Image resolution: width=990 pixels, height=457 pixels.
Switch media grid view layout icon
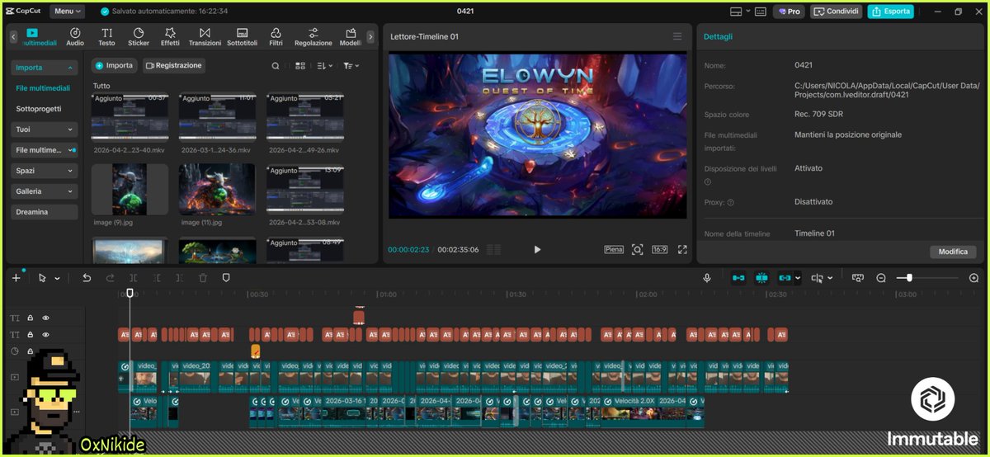(300, 66)
